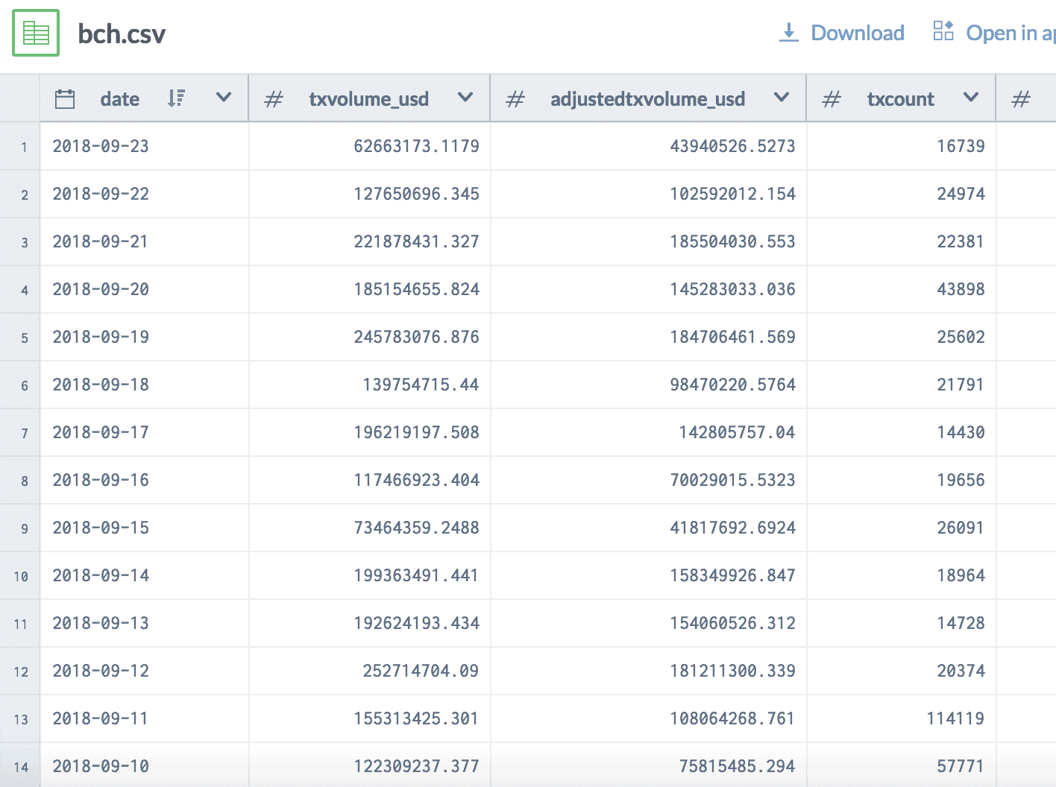Click the adjustedtxvolume_usd column header label
1056x787 pixels.
tap(648, 98)
